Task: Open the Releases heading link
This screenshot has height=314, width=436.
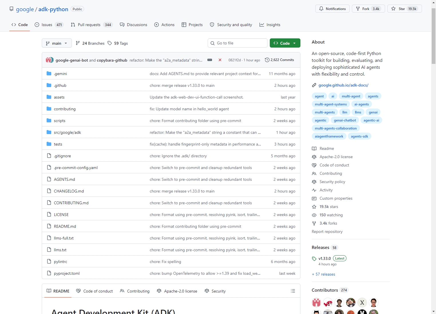Action: 325,248
